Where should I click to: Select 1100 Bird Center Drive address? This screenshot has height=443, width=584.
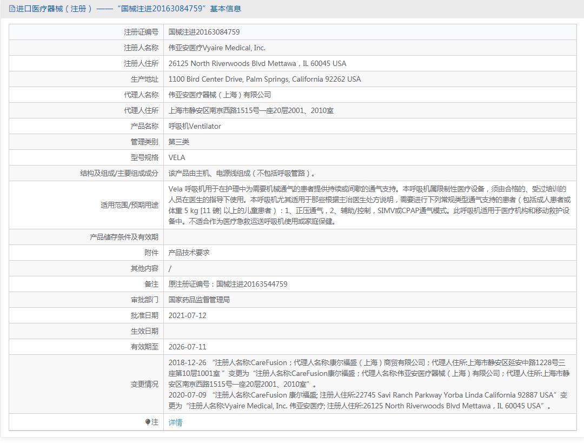click(264, 79)
